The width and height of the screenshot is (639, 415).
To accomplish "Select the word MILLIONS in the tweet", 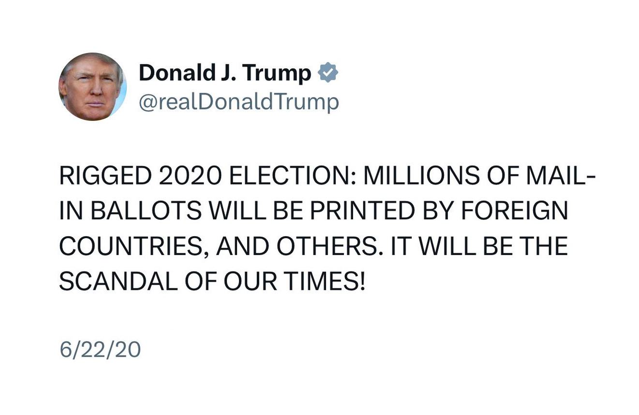I will 421,176.
